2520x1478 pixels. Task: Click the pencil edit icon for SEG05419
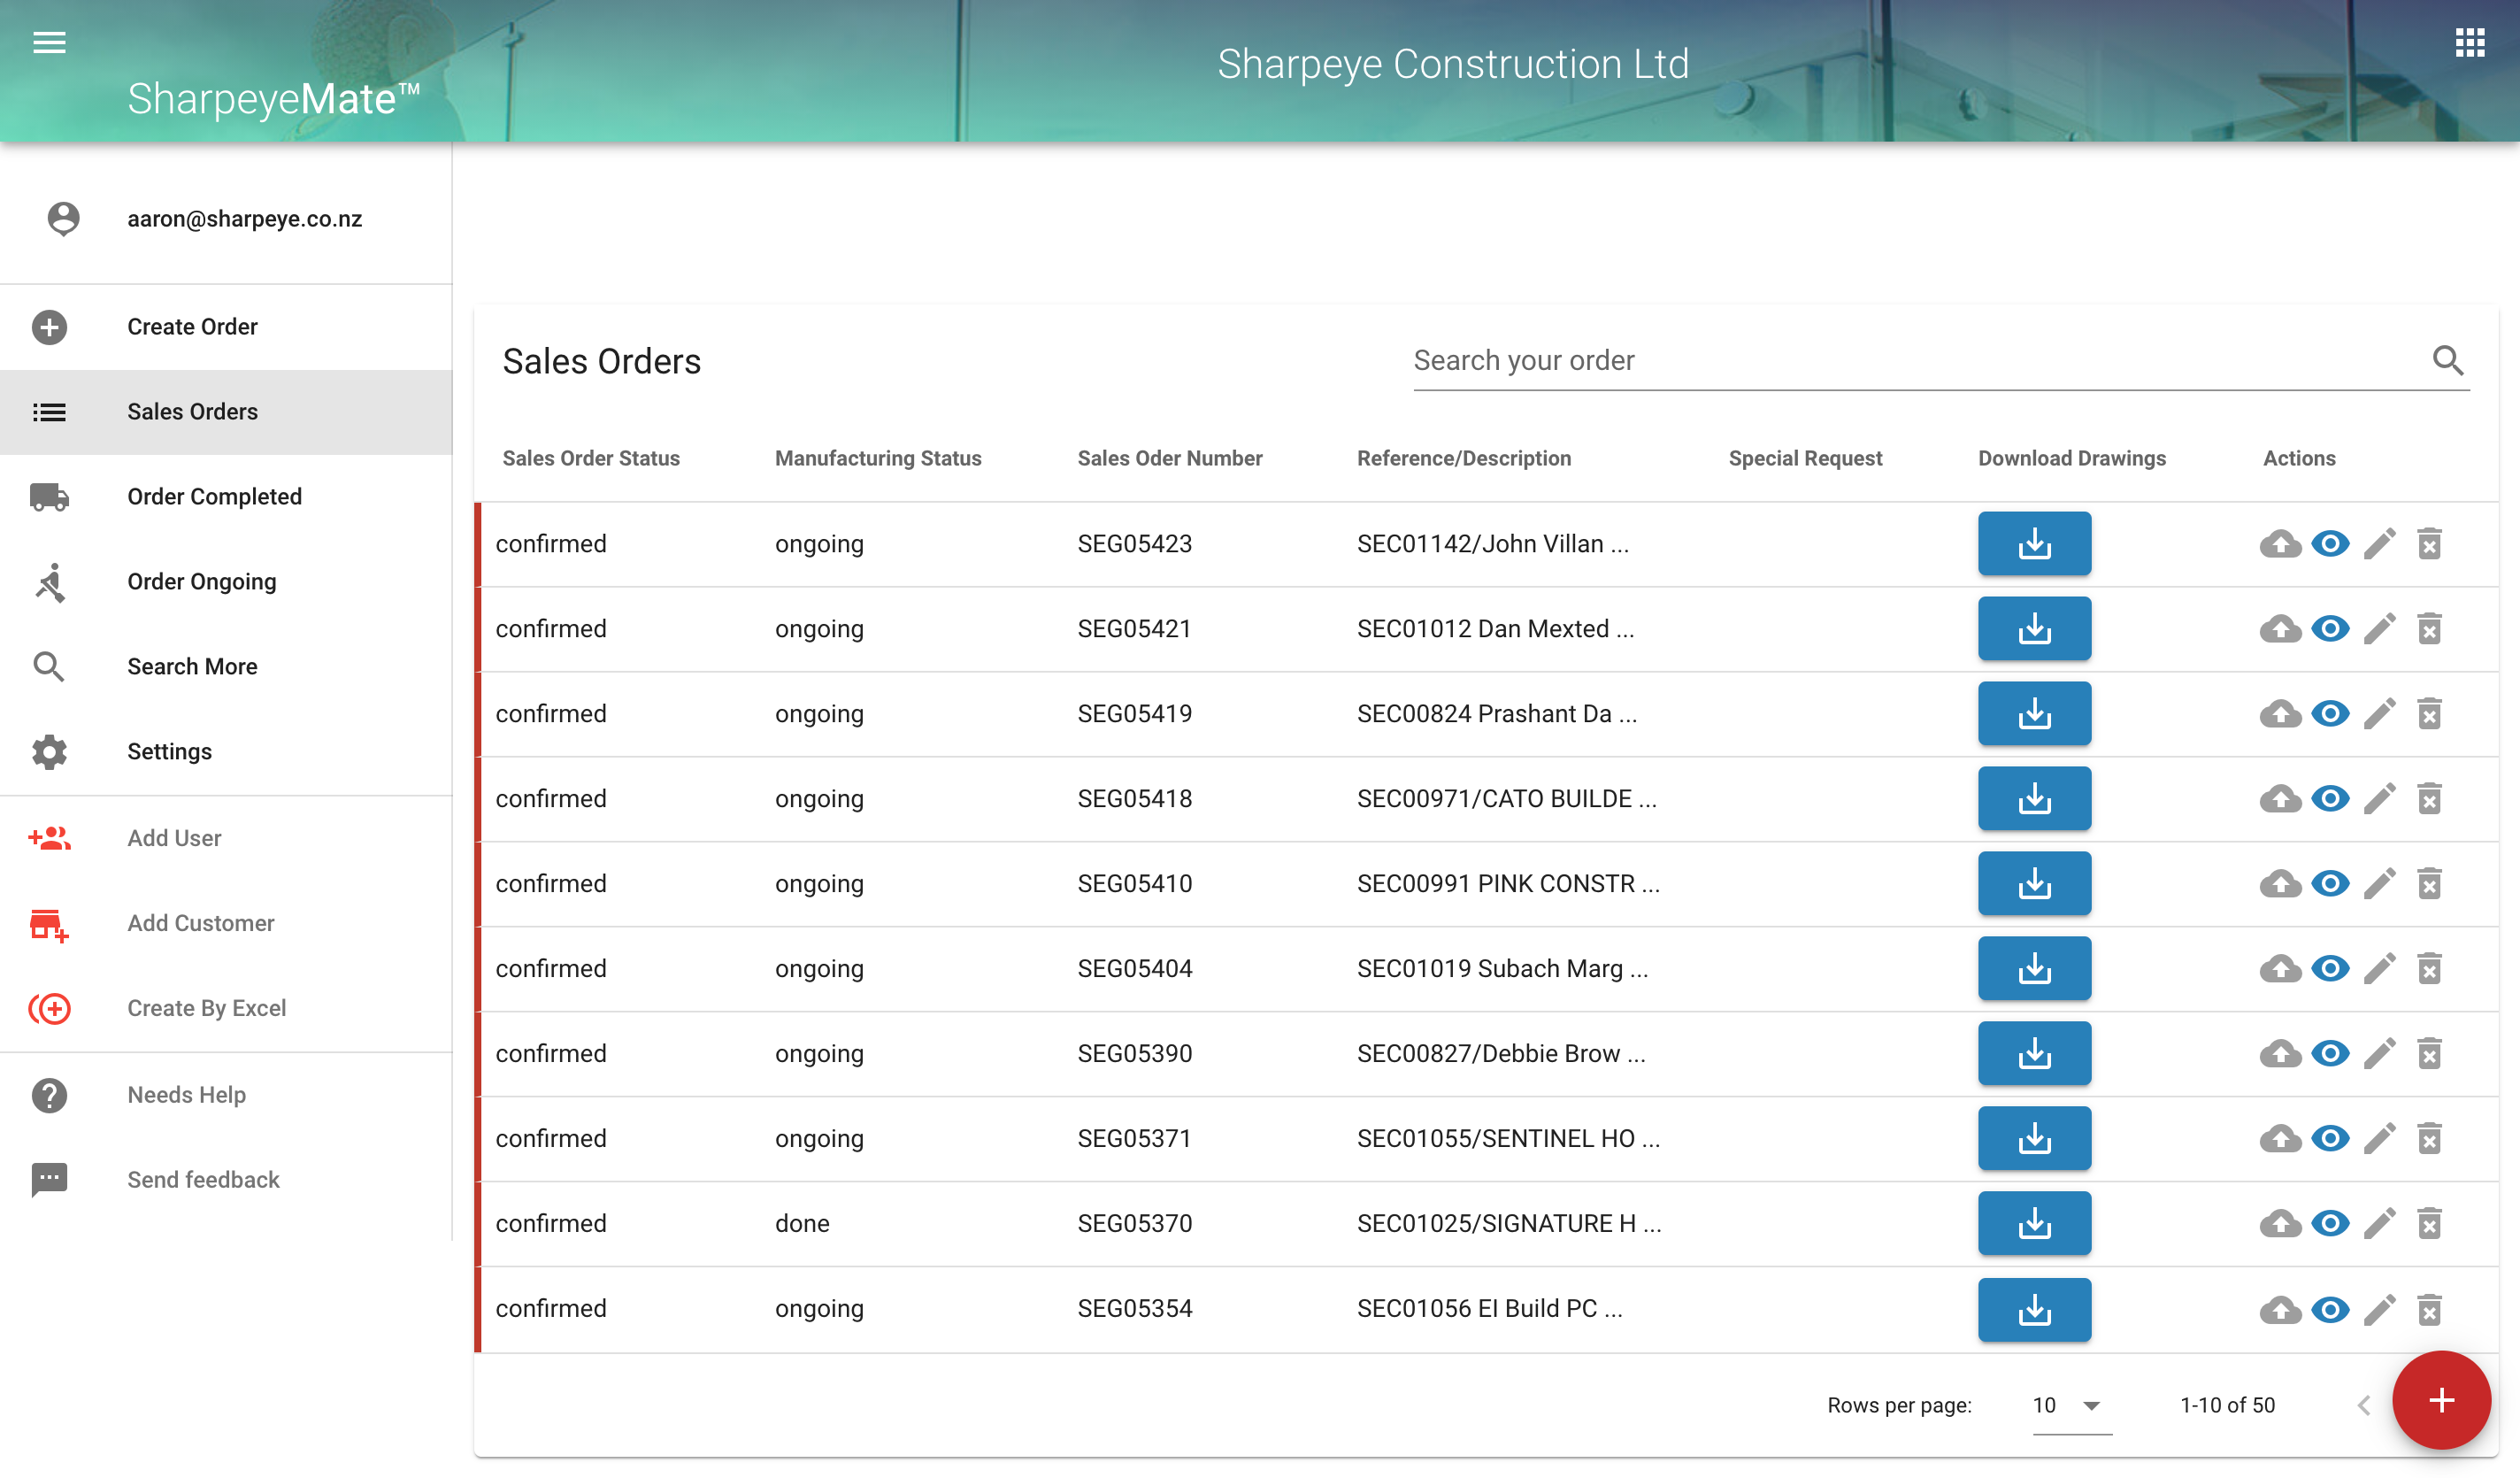(x=2379, y=714)
